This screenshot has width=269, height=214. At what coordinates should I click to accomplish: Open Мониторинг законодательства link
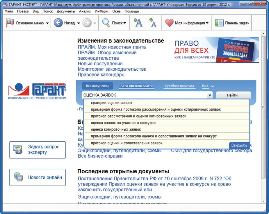(112, 69)
